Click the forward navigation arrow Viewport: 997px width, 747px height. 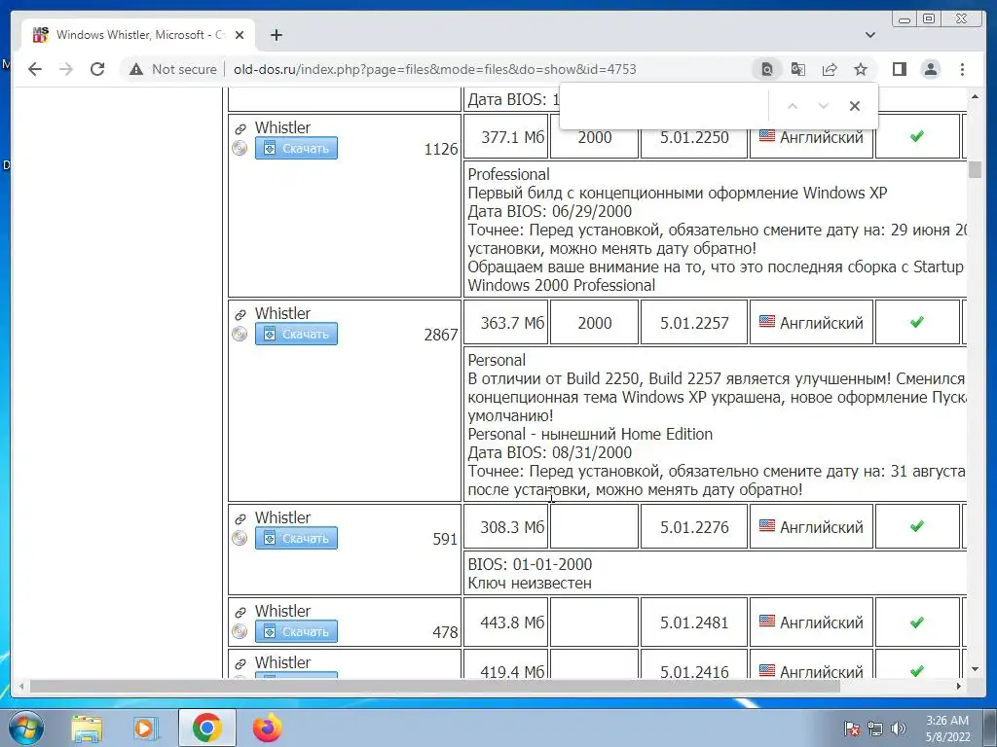point(66,69)
